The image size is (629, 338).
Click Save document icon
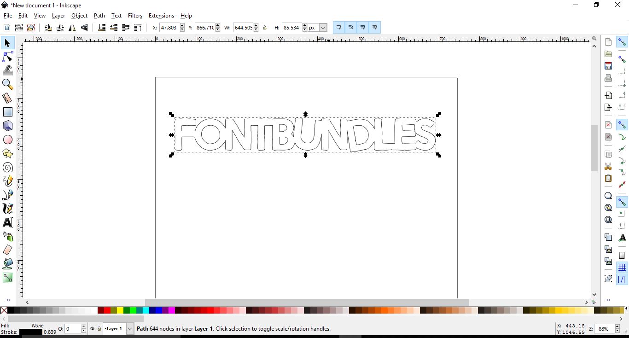point(608,66)
